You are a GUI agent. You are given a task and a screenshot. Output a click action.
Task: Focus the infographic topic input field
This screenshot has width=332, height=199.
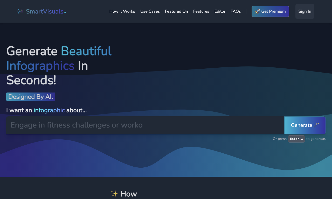coord(145,125)
